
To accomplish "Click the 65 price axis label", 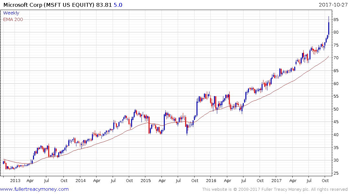I will coord(336,71).
